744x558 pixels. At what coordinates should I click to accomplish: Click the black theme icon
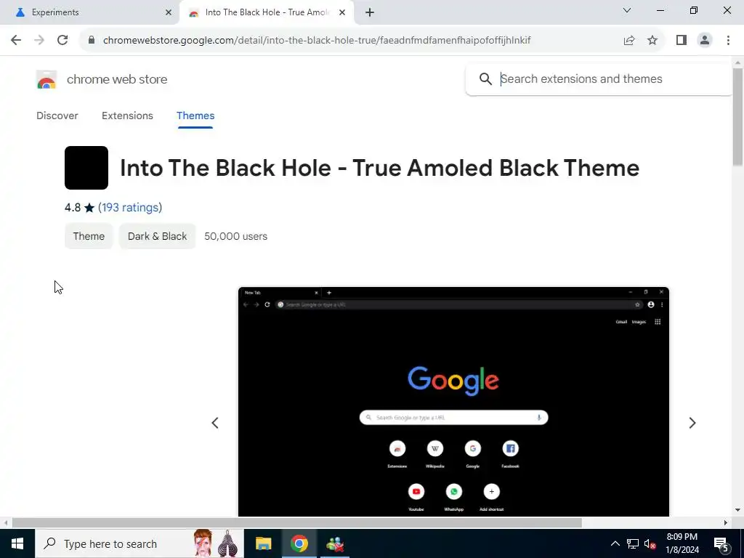pos(86,168)
